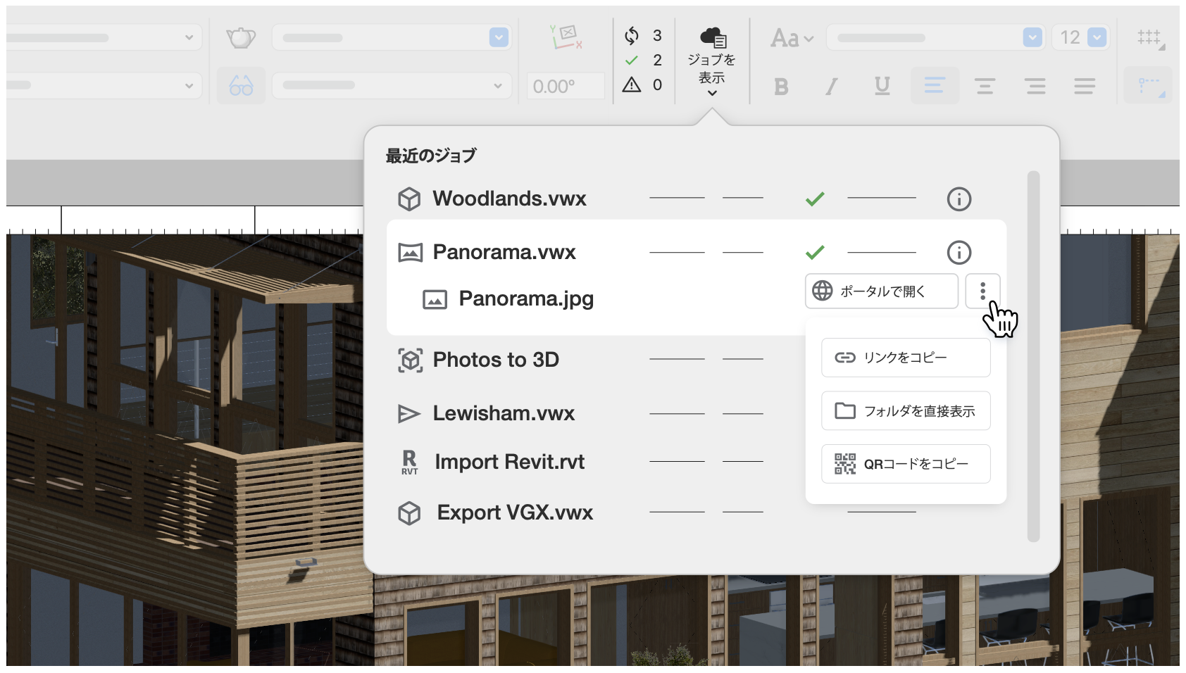Click info icon for Panorama.vwx
This screenshot has width=1186, height=673.
click(x=959, y=253)
